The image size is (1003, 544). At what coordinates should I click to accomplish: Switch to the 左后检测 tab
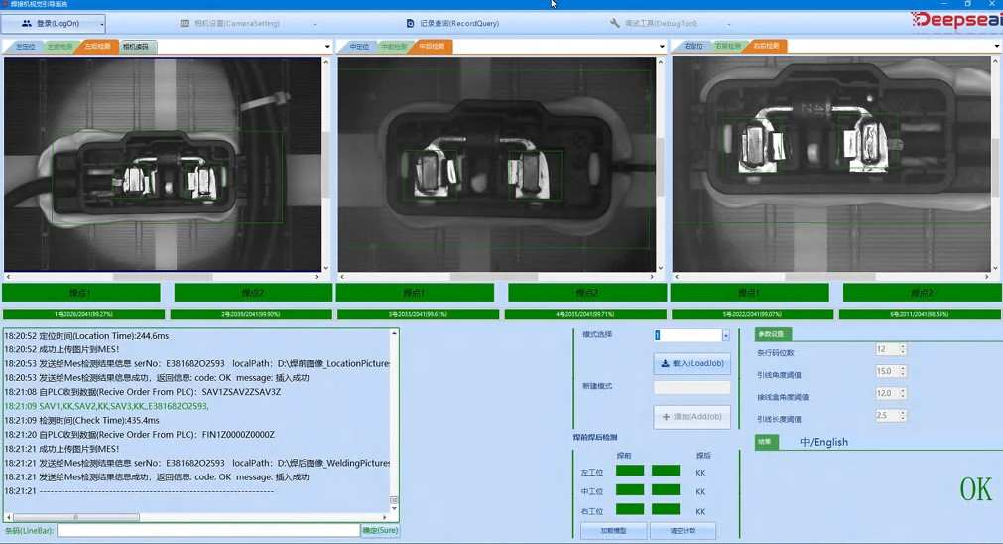click(97, 47)
